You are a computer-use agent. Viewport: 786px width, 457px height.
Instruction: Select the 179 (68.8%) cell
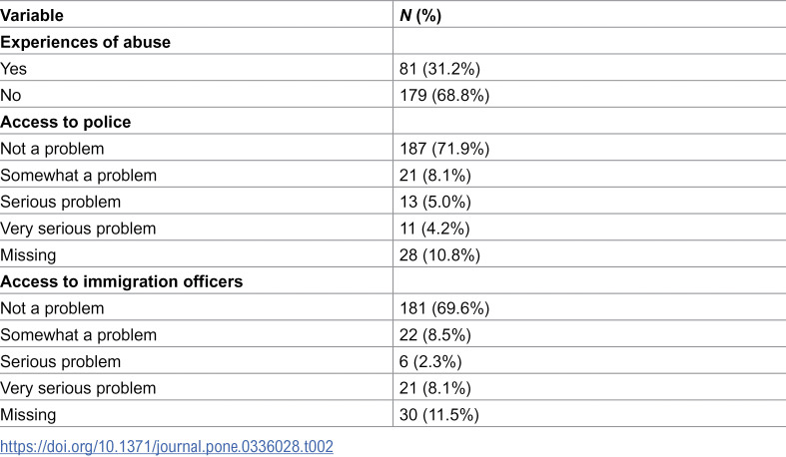444,95
